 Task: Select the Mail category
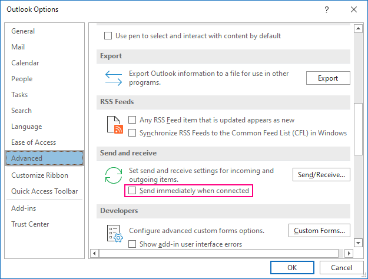tap(44, 47)
